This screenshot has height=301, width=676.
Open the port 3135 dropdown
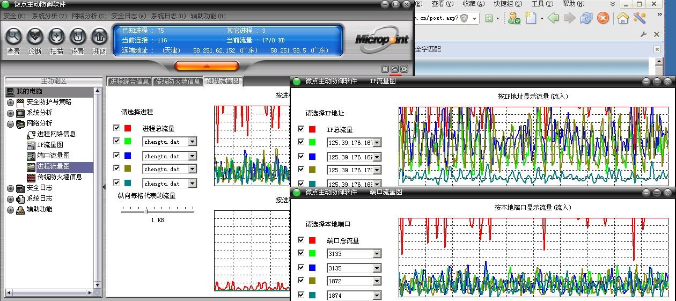click(x=377, y=268)
